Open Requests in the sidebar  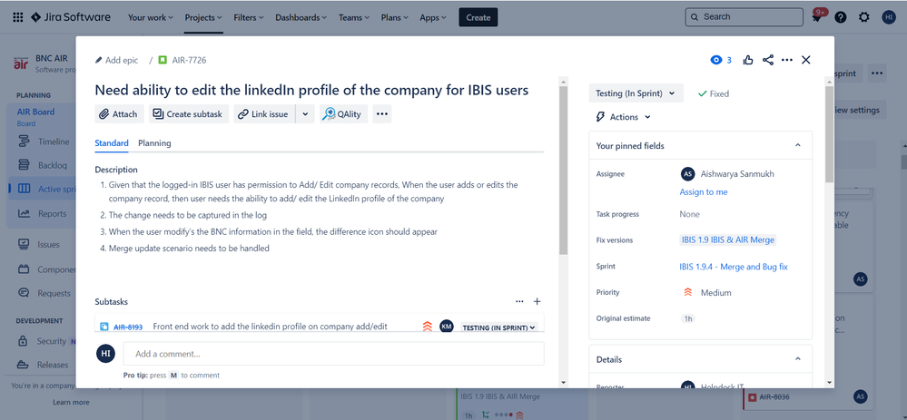[x=44, y=293]
